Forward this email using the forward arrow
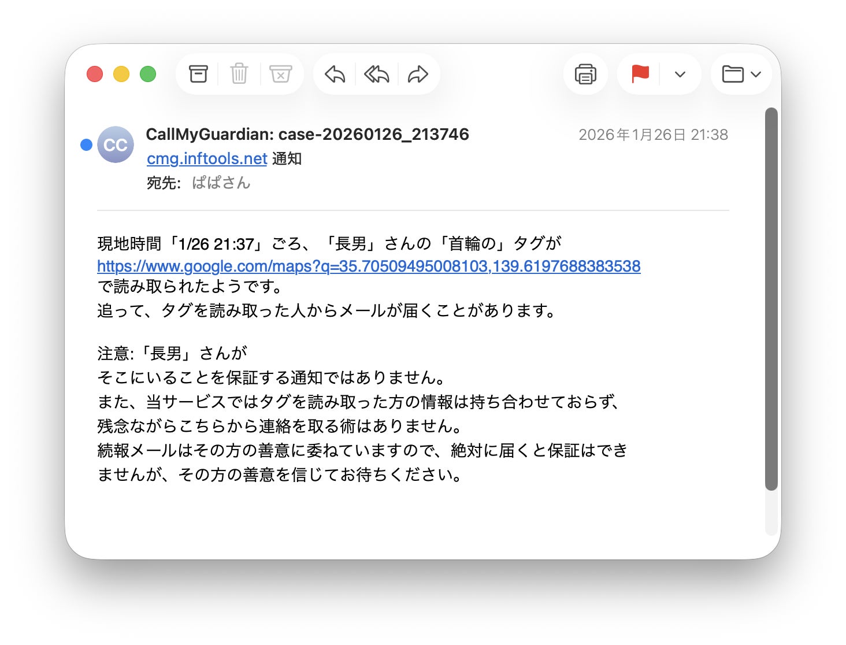The image size is (846, 645). coord(418,74)
